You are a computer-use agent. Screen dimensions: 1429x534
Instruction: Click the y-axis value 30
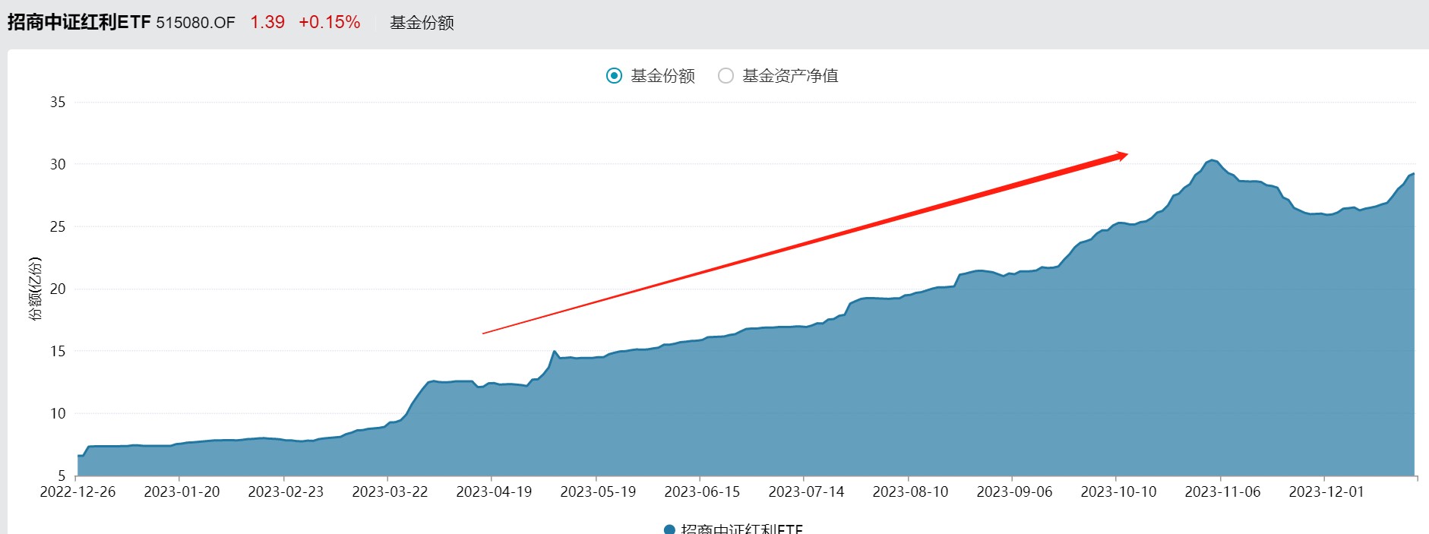click(58, 164)
